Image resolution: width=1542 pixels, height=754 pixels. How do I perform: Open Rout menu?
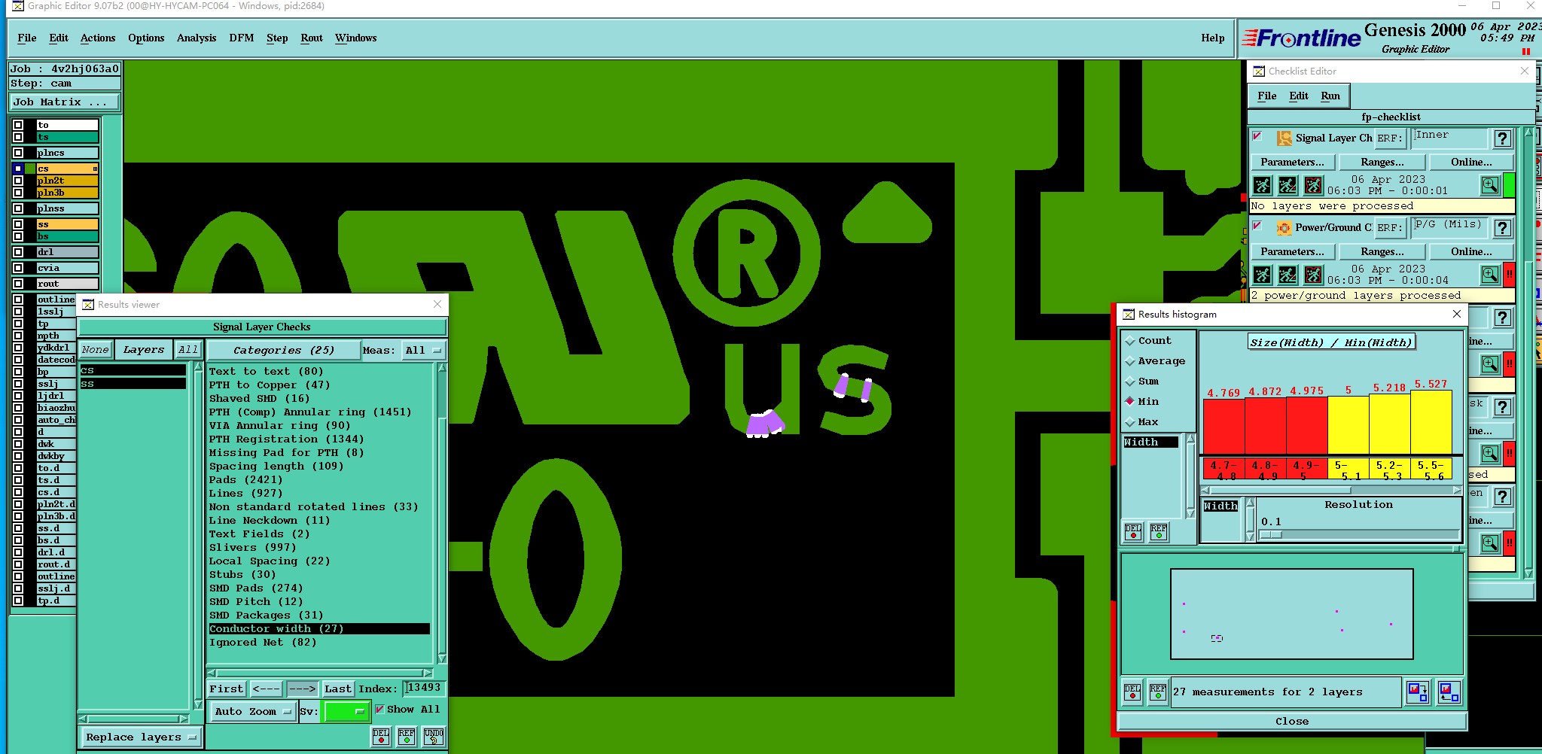pos(311,38)
